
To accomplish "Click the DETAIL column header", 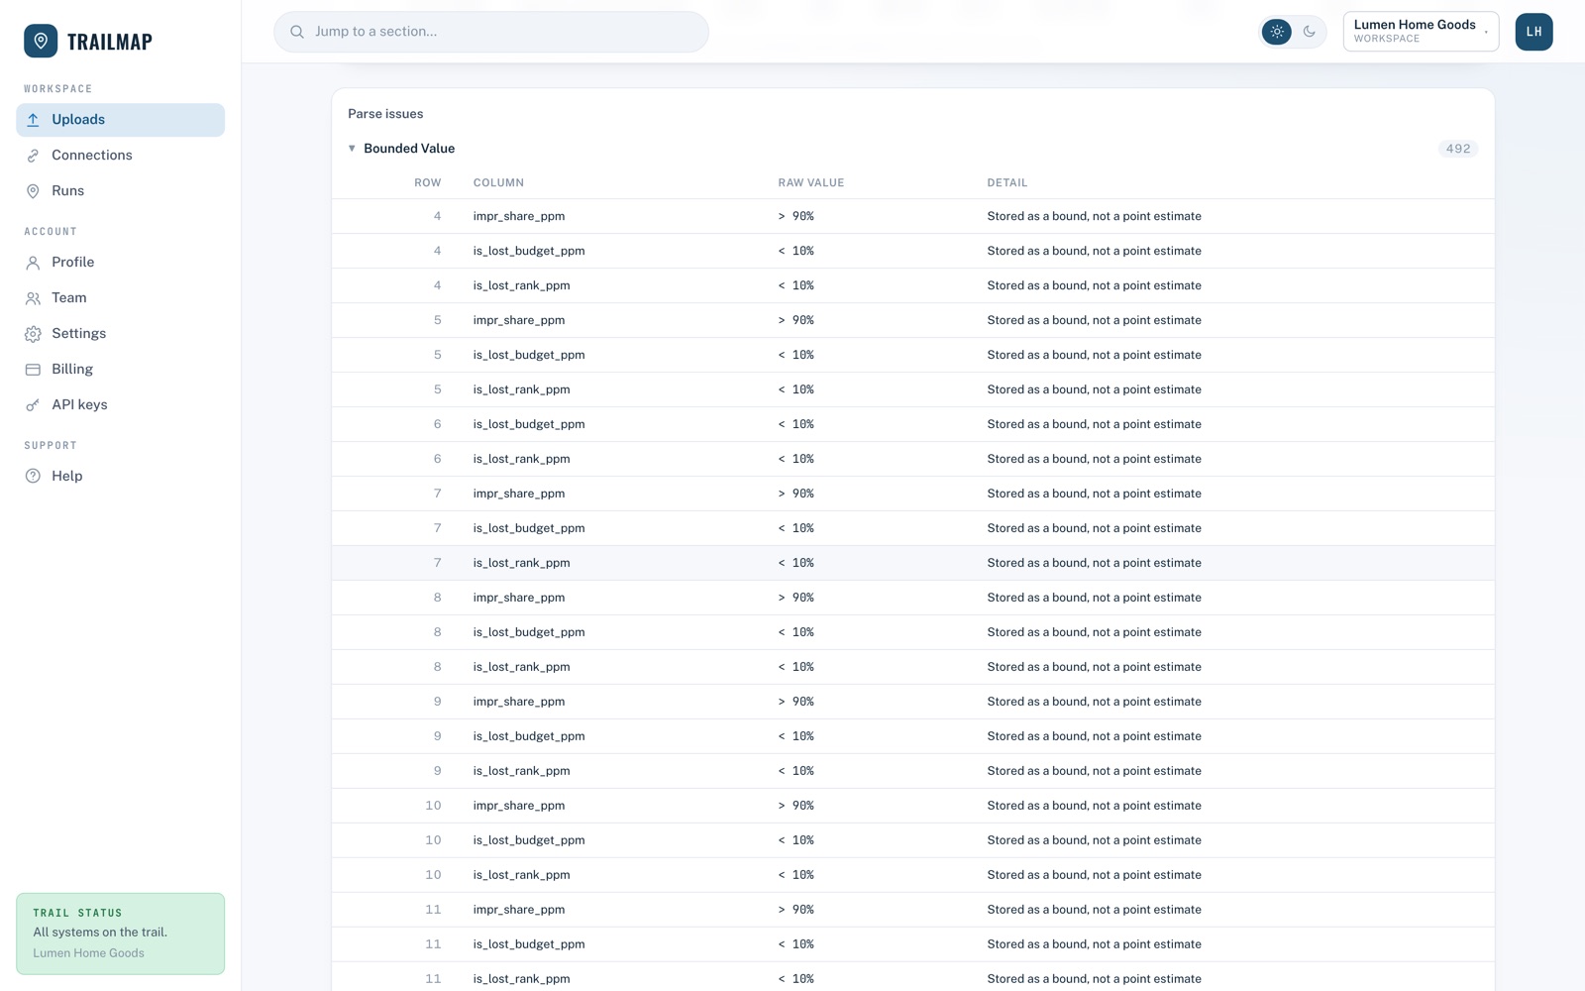I will 1007,183.
